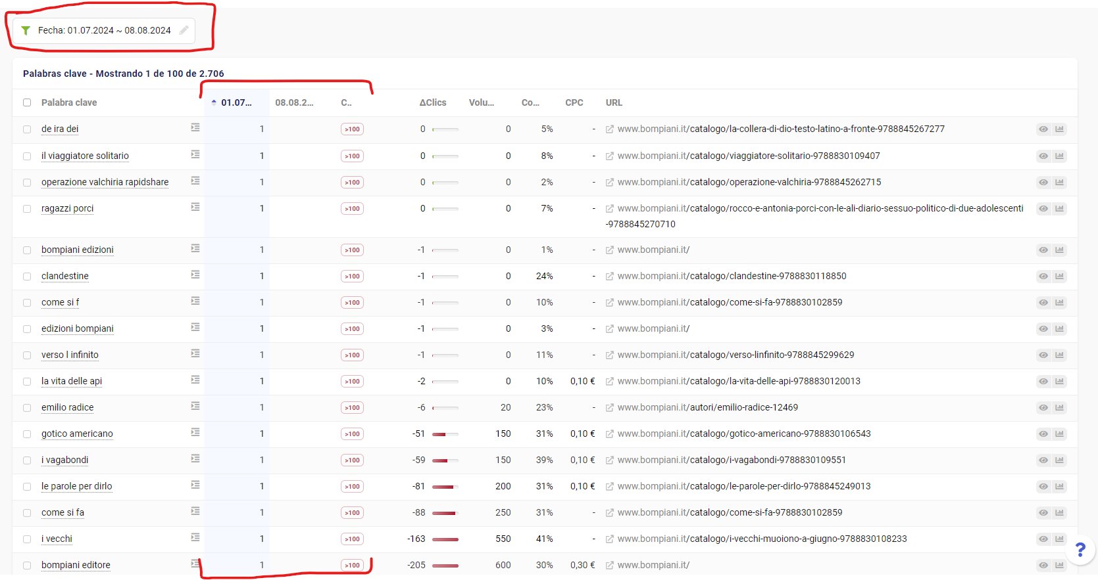Sort by the 08.08.2... date column
The width and height of the screenshot is (1098, 580).
coord(294,102)
